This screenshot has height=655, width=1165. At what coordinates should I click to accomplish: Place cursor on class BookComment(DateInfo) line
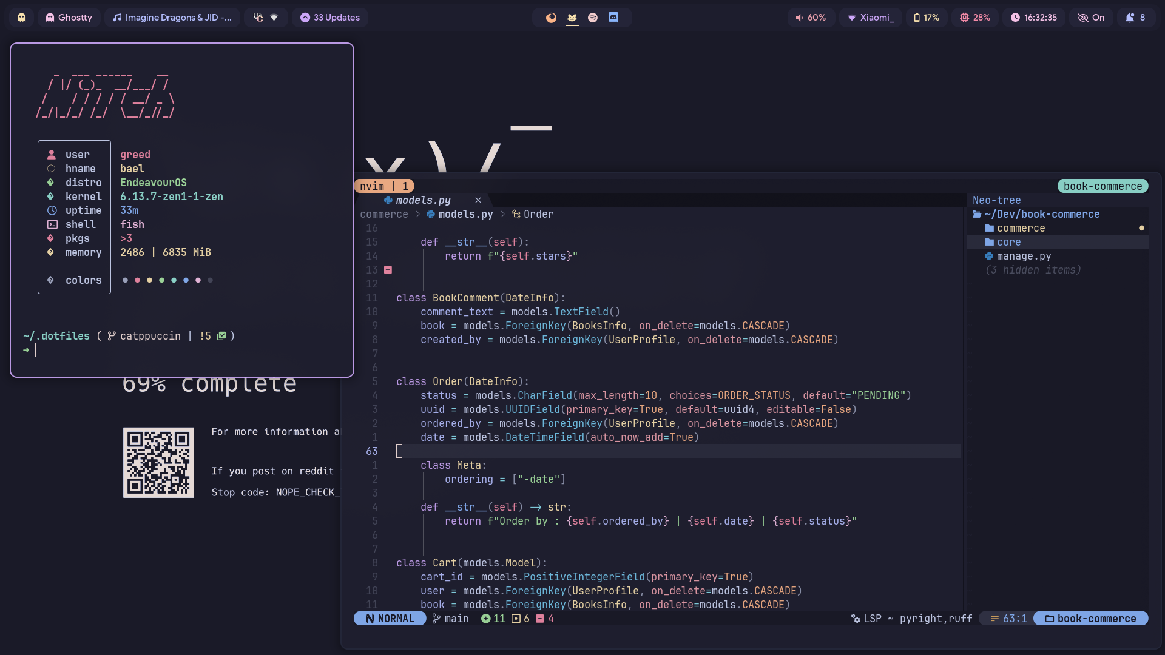tap(481, 298)
